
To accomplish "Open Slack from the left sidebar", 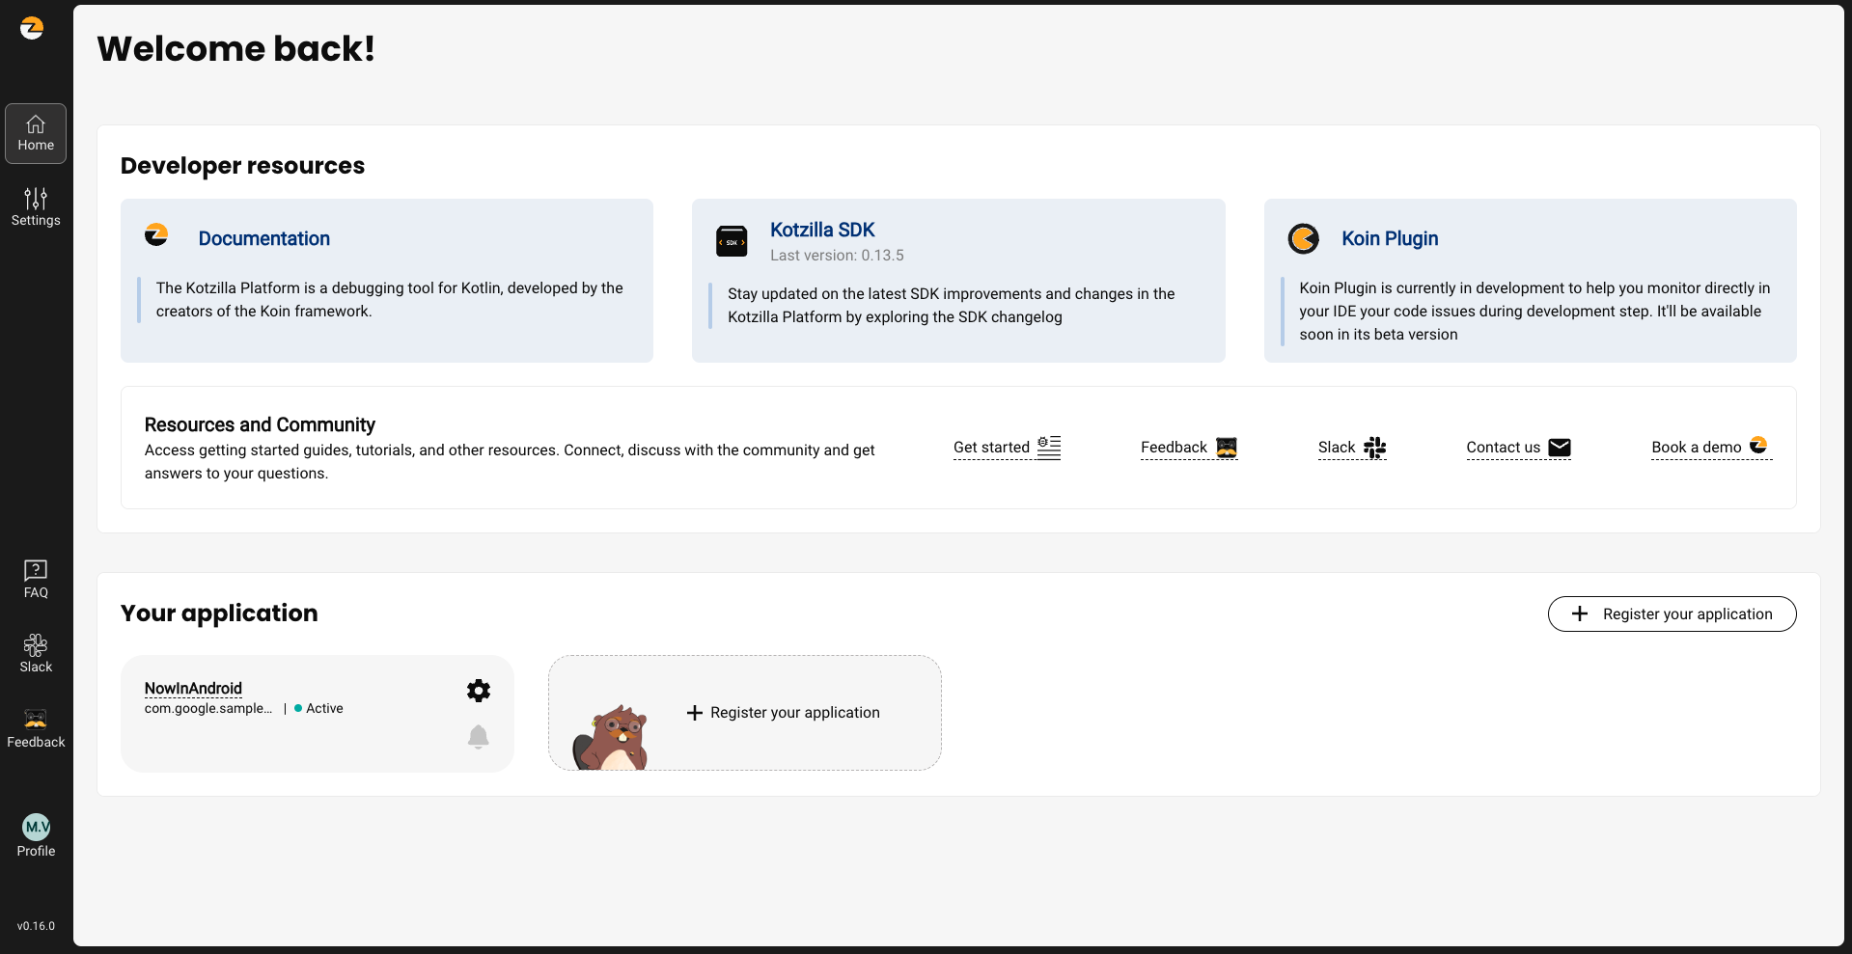I will 36,653.
